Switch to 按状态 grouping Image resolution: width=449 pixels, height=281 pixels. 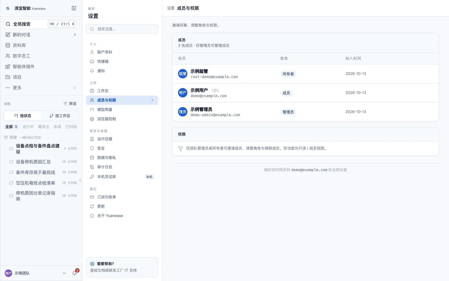point(22,116)
